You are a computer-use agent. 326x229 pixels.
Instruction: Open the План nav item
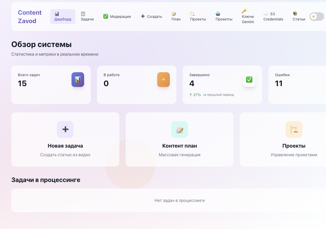click(176, 17)
